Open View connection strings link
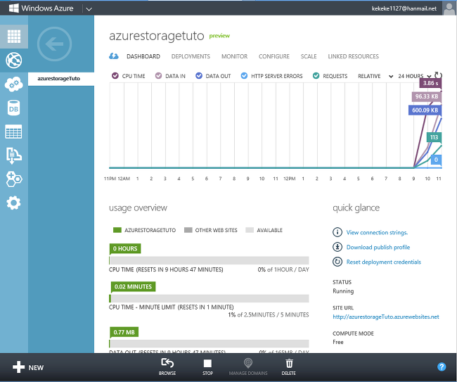This screenshot has width=457, height=382. [x=377, y=232]
